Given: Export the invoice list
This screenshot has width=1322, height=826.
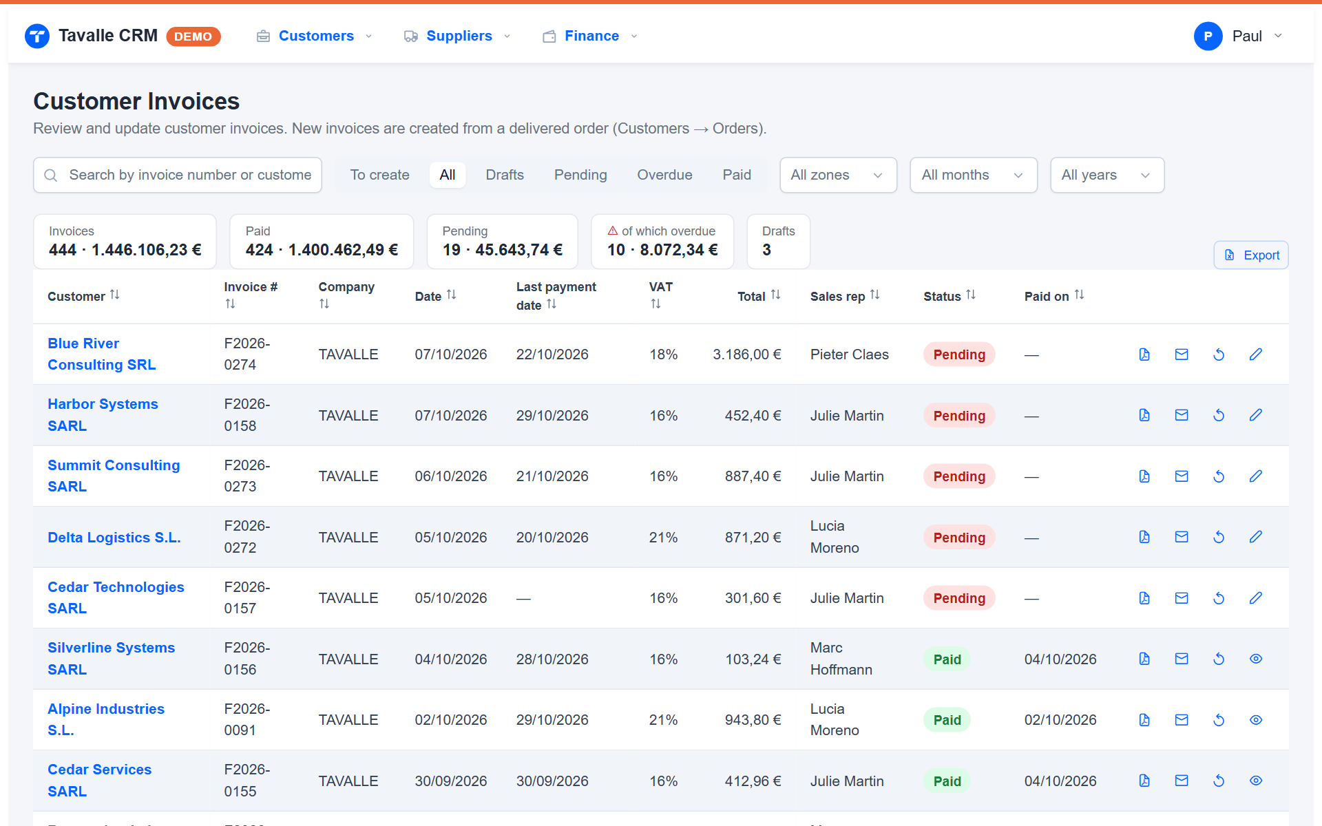Looking at the screenshot, I should [1251, 255].
